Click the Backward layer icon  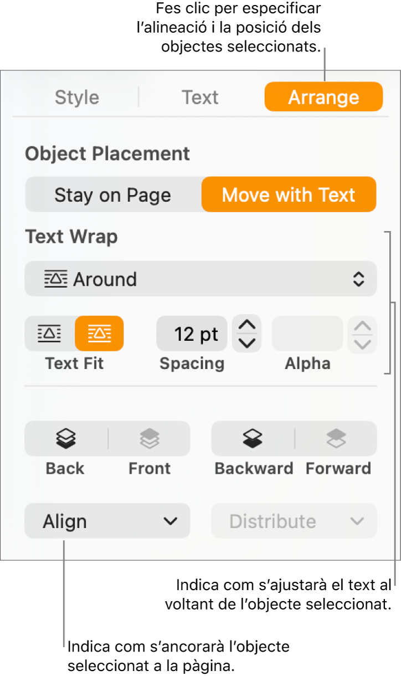253,439
